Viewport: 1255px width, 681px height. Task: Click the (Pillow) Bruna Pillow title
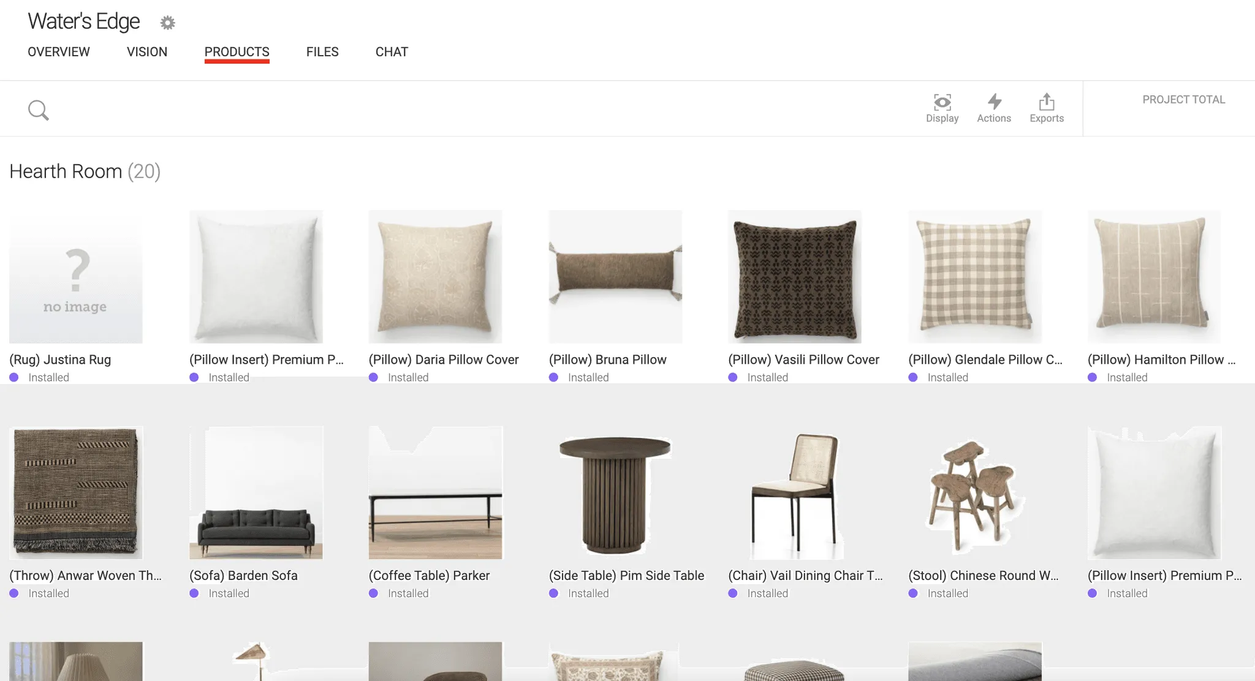point(607,359)
